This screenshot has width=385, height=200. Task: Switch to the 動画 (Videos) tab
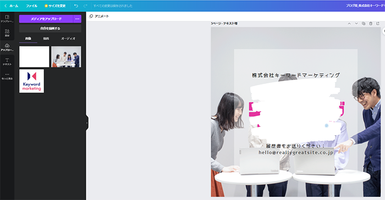(x=46, y=38)
